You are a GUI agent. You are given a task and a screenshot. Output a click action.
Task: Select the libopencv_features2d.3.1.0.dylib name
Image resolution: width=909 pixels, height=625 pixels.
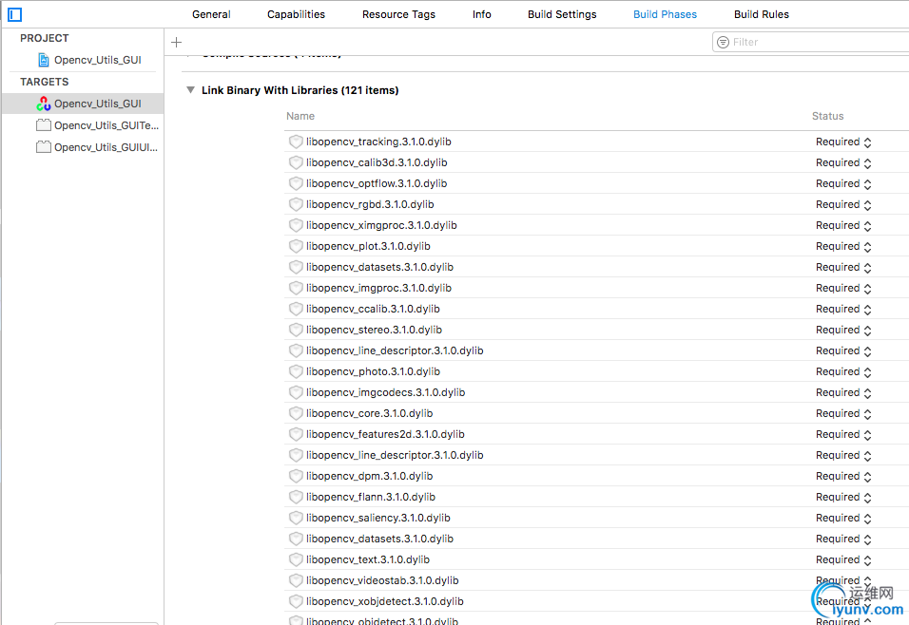pos(385,434)
